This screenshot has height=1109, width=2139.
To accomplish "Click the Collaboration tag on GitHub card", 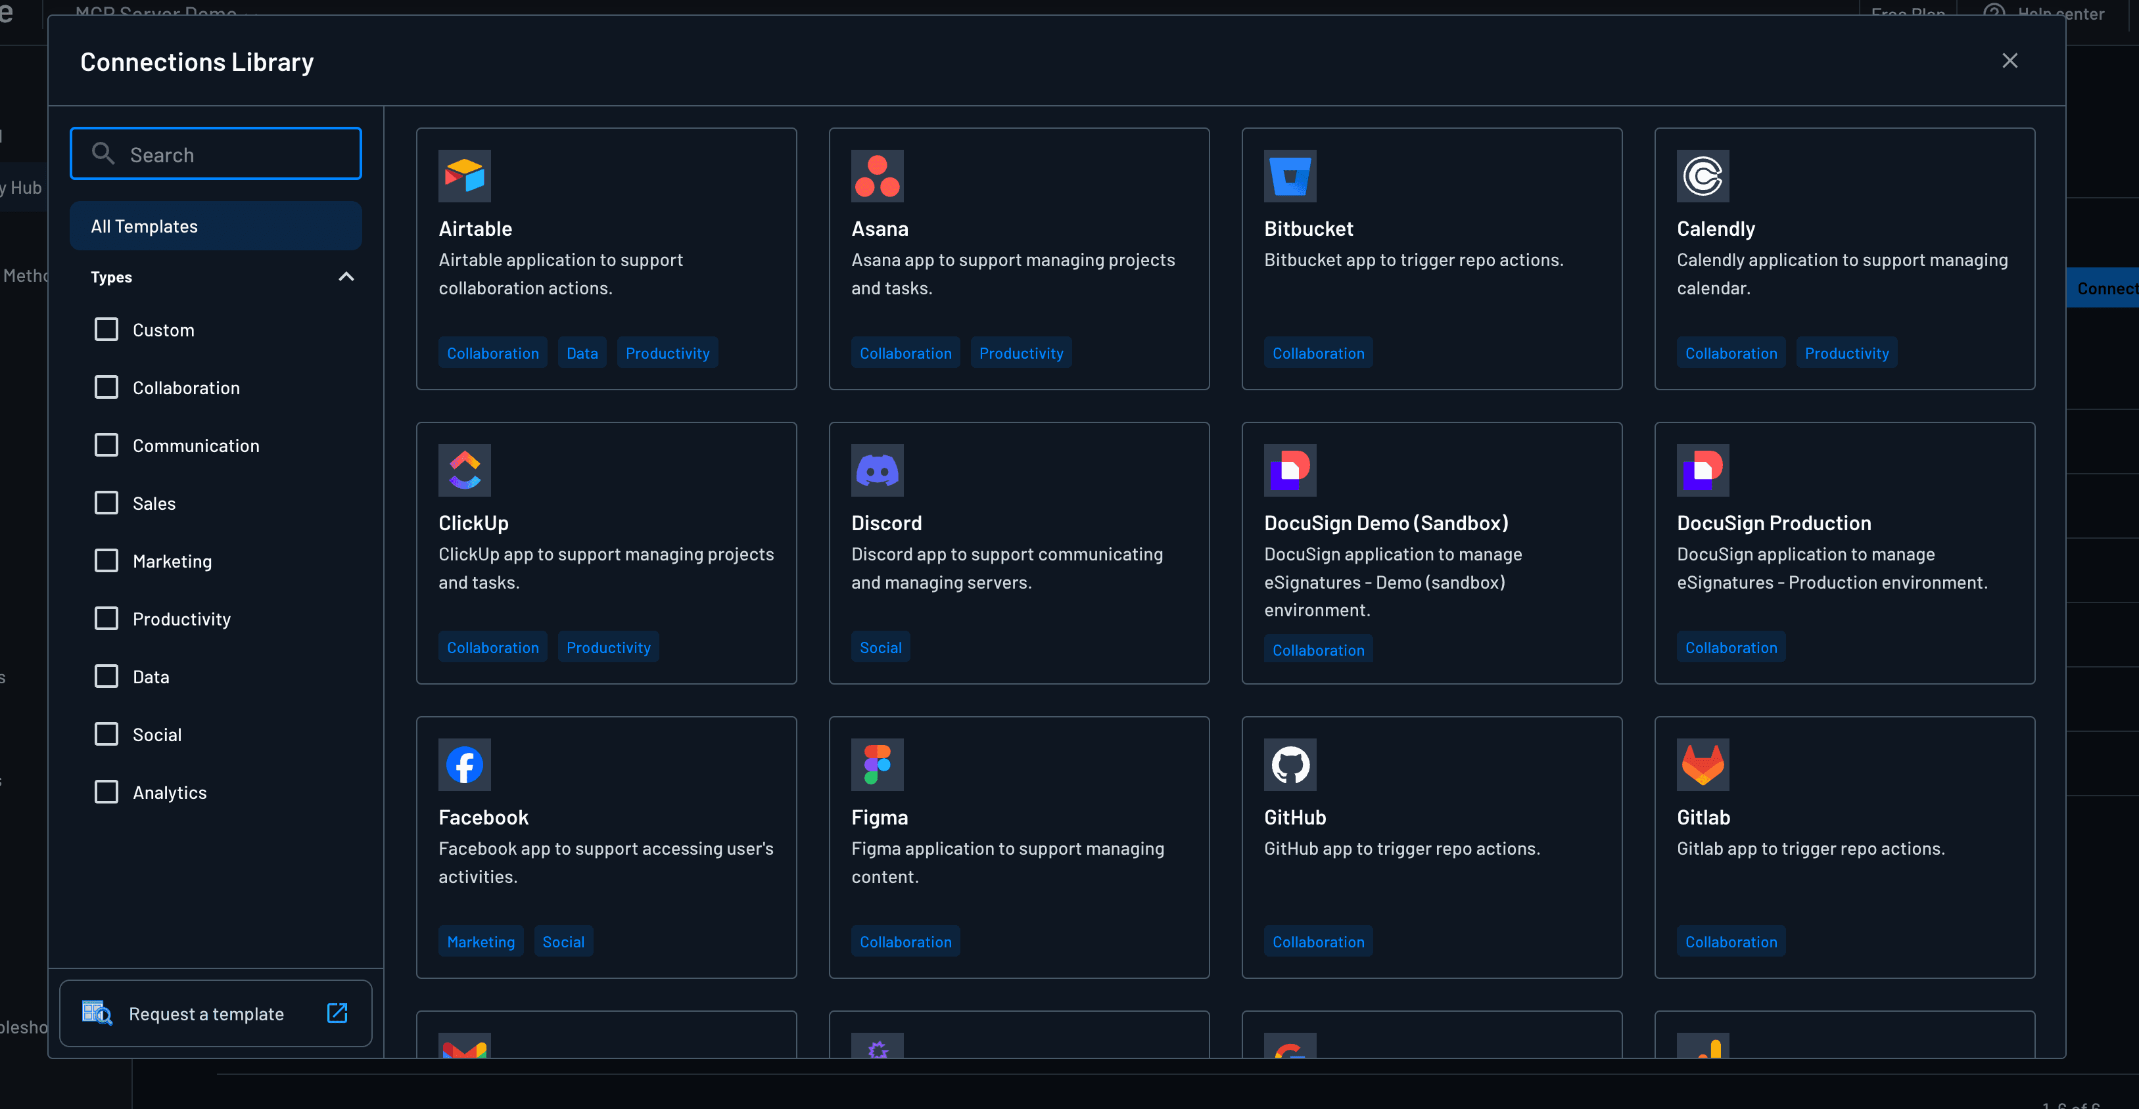I will [x=1318, y=941].
